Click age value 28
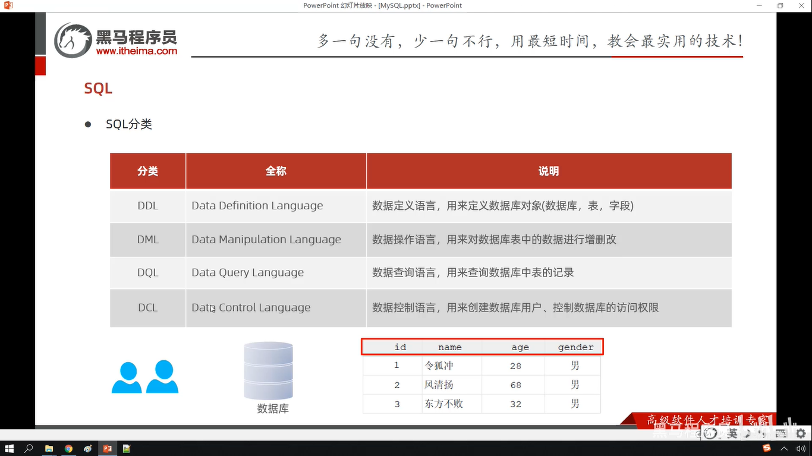The height and width of the screenshot is (456, 812). pos(515,366)
